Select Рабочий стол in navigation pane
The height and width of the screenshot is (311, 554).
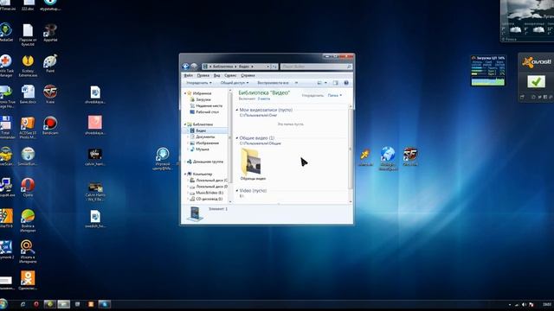click(204, 111)
